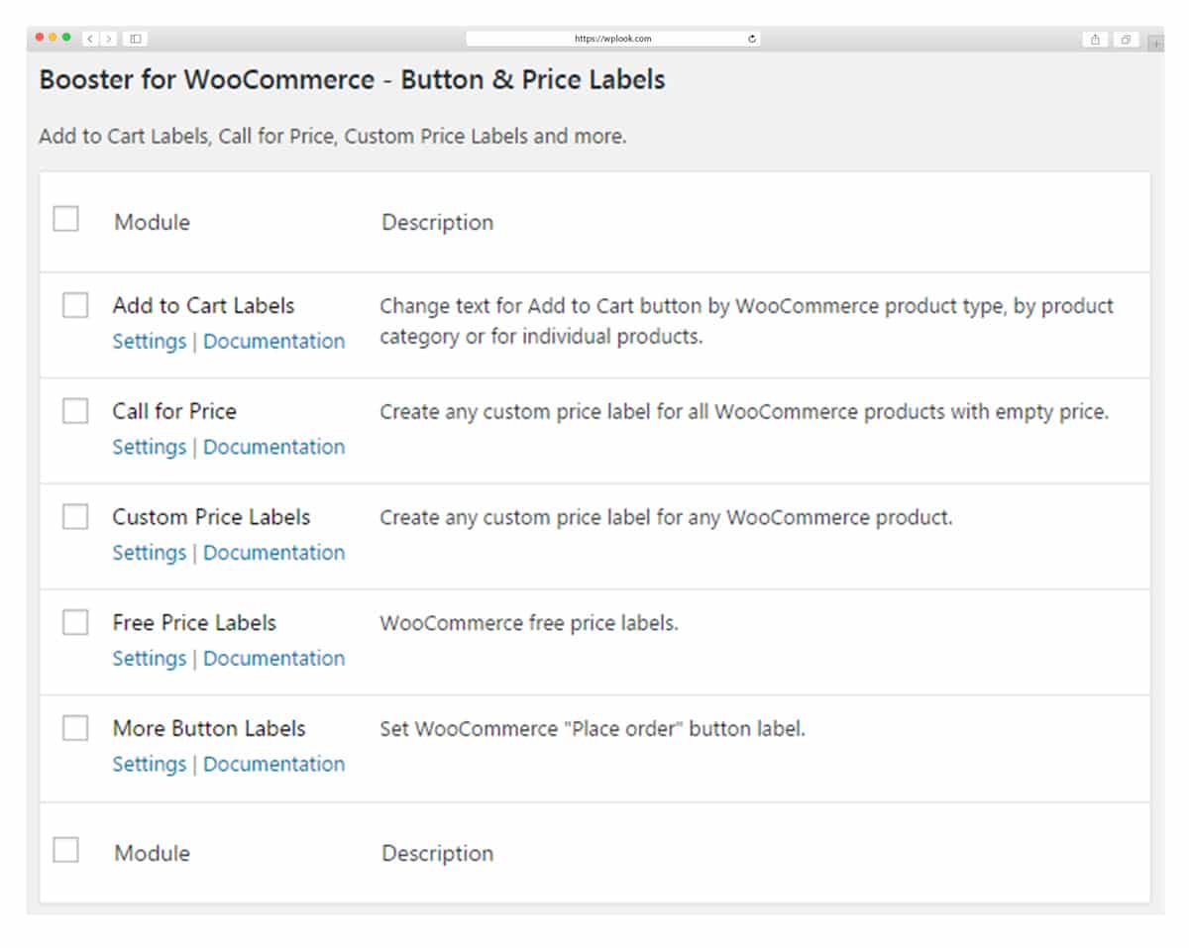The width and height of the screenshot is (1189, 948).
Task: Reload the page with the refresh icon
Action: point(752,39)
